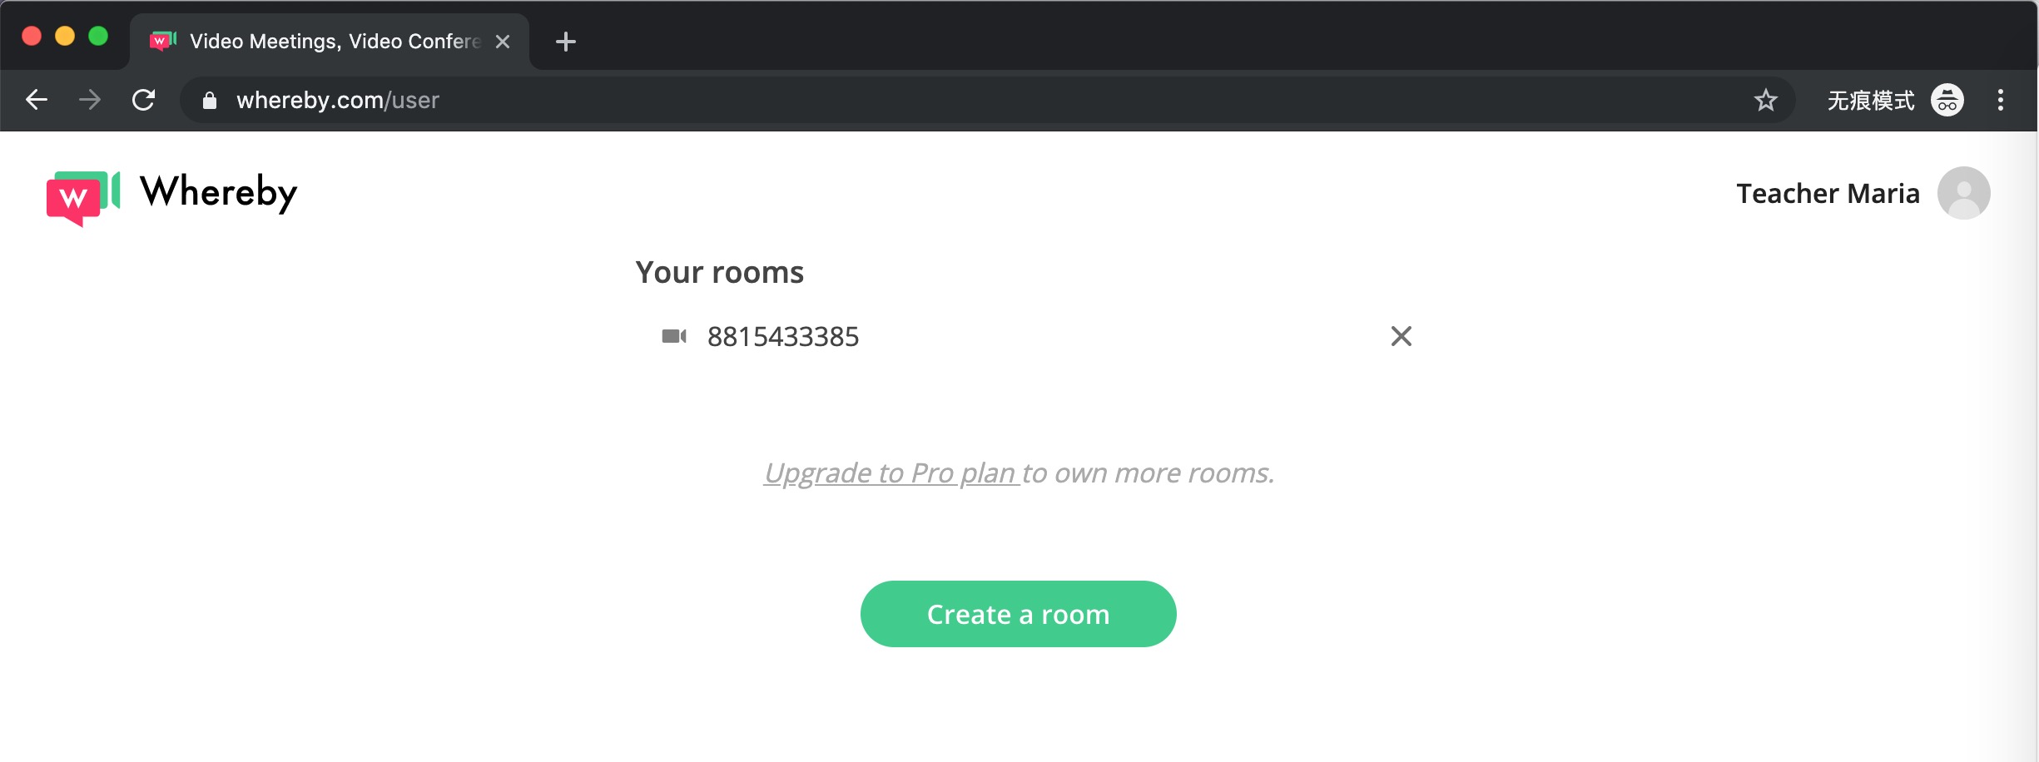Delete room 8815433385 with the X icon
The image size is (2039, 762).
pos(1401,336)
